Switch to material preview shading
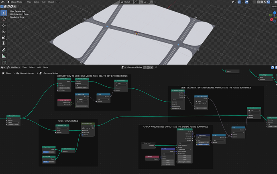Viewport: 277px width, 174px height. pos(265,2)
